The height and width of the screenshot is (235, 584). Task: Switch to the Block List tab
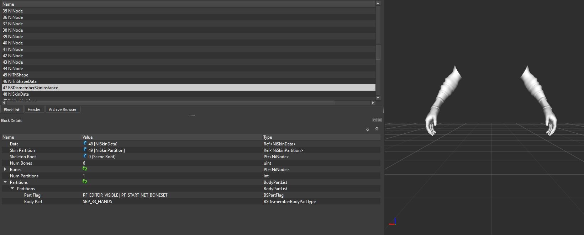pyautogui.click(x=12, y=110)
